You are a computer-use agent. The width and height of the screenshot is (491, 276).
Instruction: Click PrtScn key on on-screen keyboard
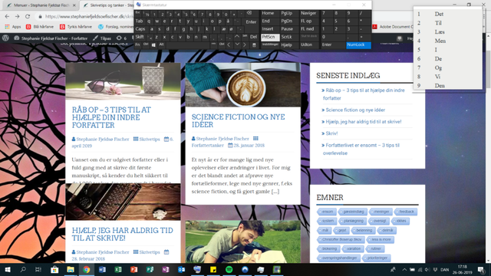pyautogui.click(x=270, y=37)
